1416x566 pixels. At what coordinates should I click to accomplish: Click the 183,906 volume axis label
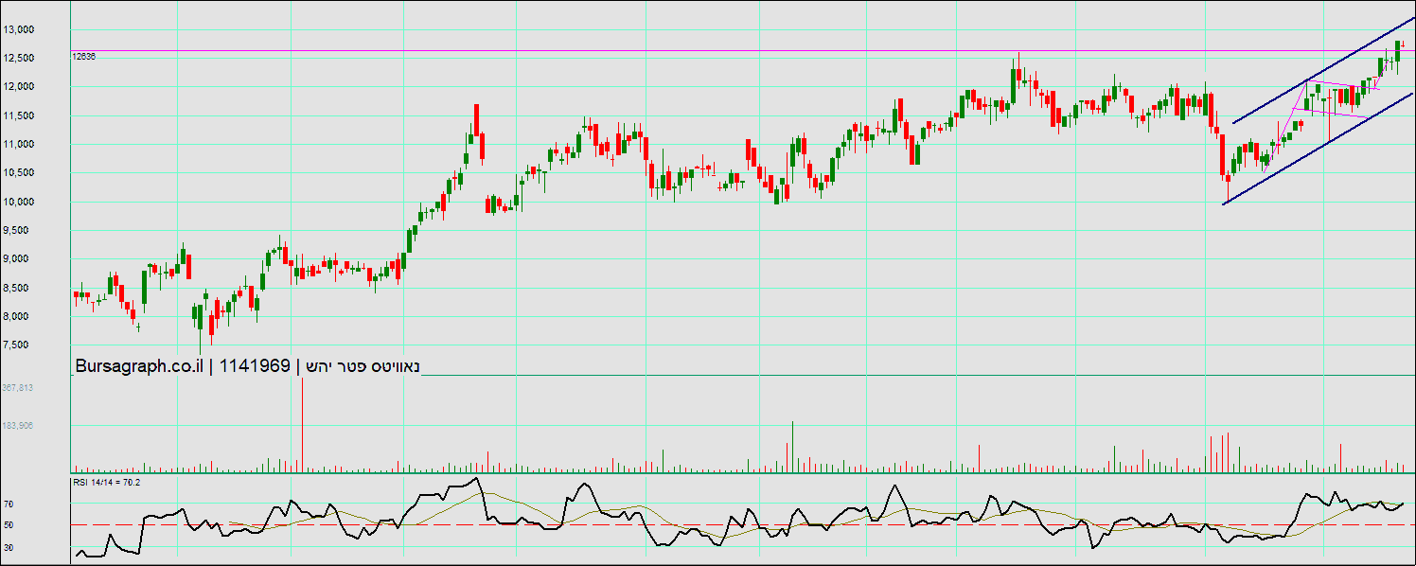click(18, 426)
